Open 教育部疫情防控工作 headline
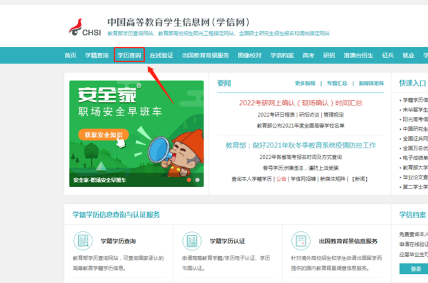The width and height of the screenshot is (428, 283). 300,145
